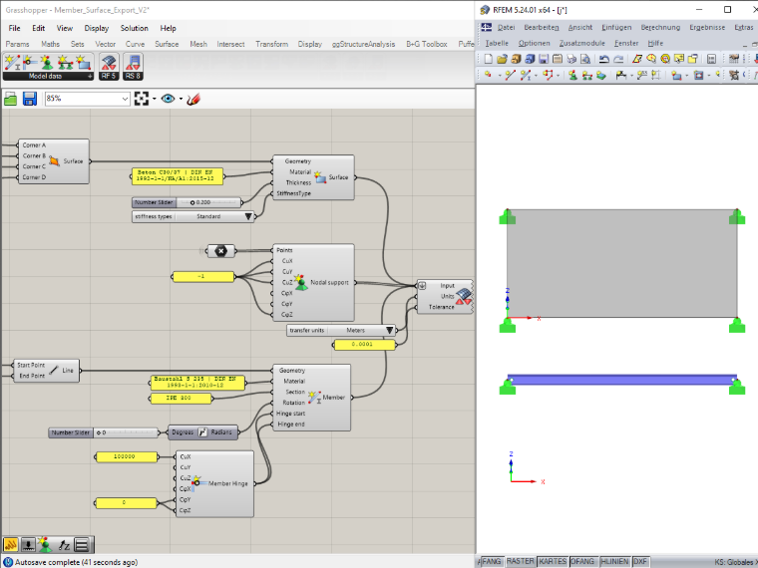Toggle the list-lines widget at canvas bottom
The image size is (758, 568).
coord(82,545)
